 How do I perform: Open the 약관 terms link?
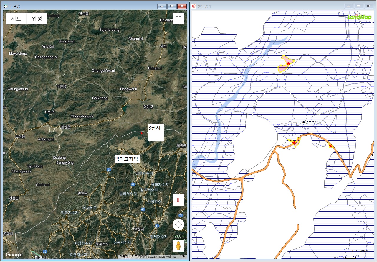(x=183, y=257)
